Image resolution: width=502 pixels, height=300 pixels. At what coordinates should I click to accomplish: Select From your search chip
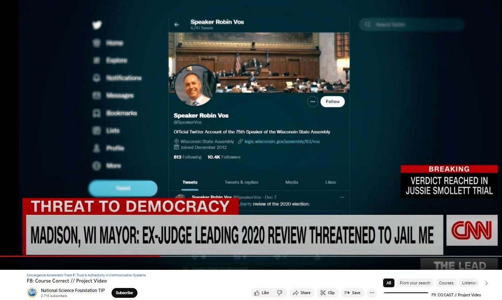click(x=415, y=283)
